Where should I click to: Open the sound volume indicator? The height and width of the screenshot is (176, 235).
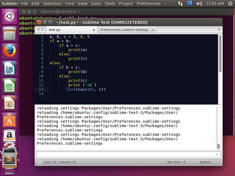(199, 3)
